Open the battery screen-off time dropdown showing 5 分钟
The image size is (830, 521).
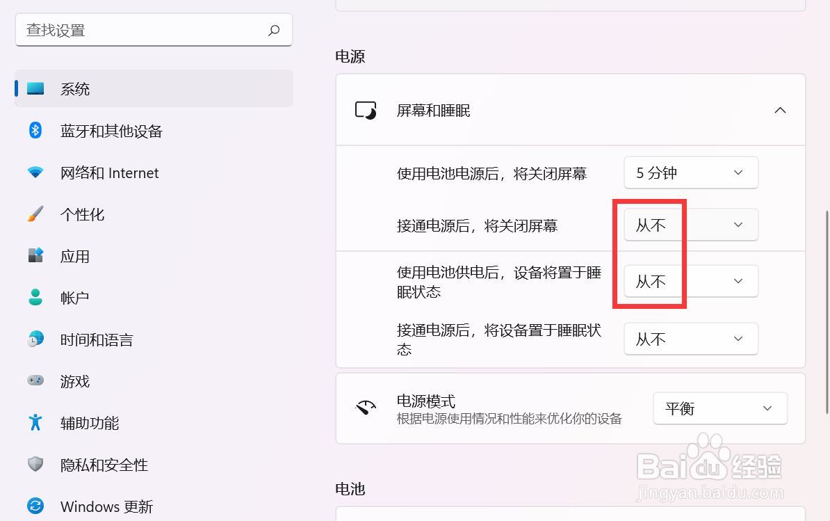tap(690, 173)
